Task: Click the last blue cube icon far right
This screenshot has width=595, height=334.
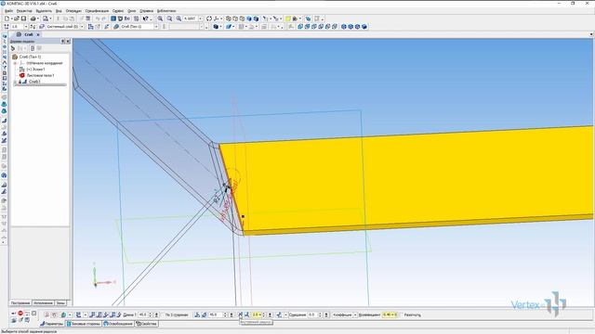Action: point(364,27)
